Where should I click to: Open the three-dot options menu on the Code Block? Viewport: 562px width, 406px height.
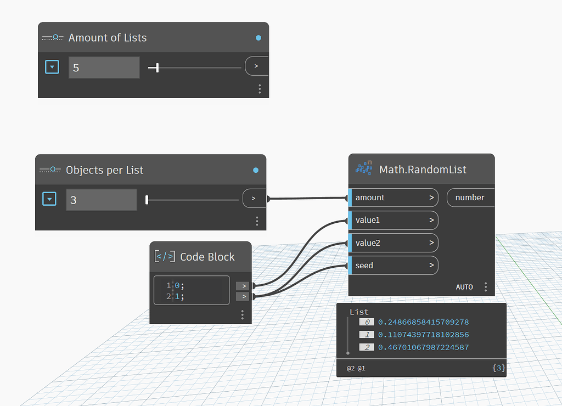(x=242, y=314)
